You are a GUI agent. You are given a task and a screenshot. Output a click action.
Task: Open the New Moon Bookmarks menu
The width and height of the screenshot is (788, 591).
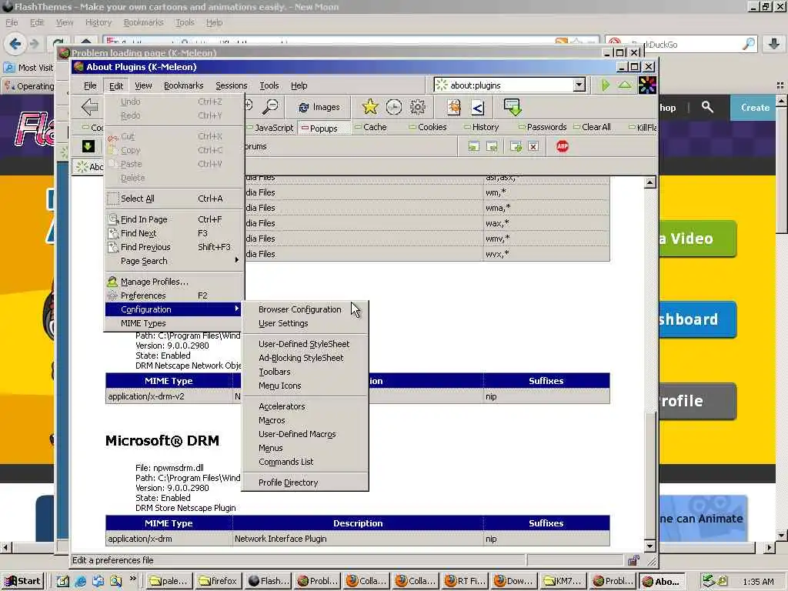point(143,22)
